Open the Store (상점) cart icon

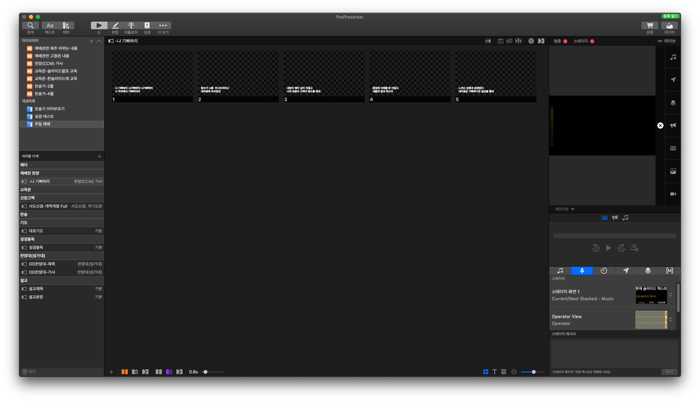click(650, 25)
